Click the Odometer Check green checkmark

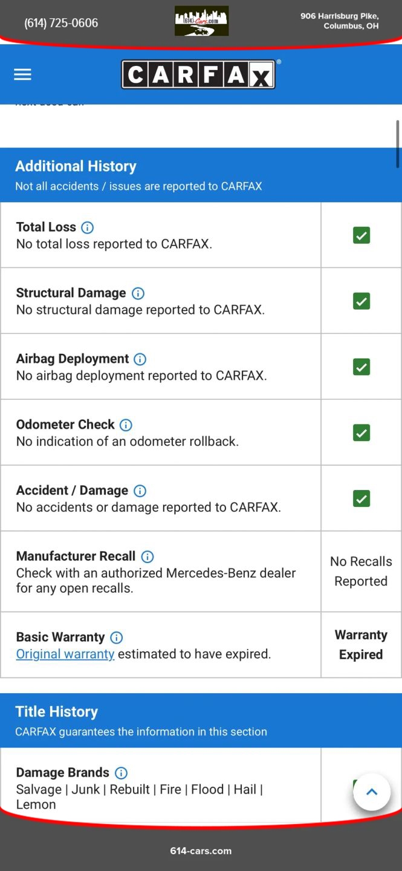(361, 432)
